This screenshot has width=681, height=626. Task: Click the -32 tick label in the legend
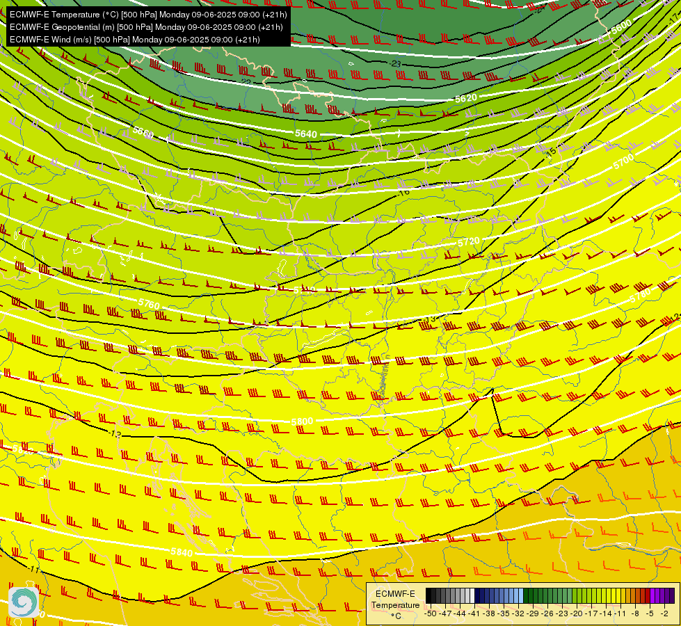point(518,613)
